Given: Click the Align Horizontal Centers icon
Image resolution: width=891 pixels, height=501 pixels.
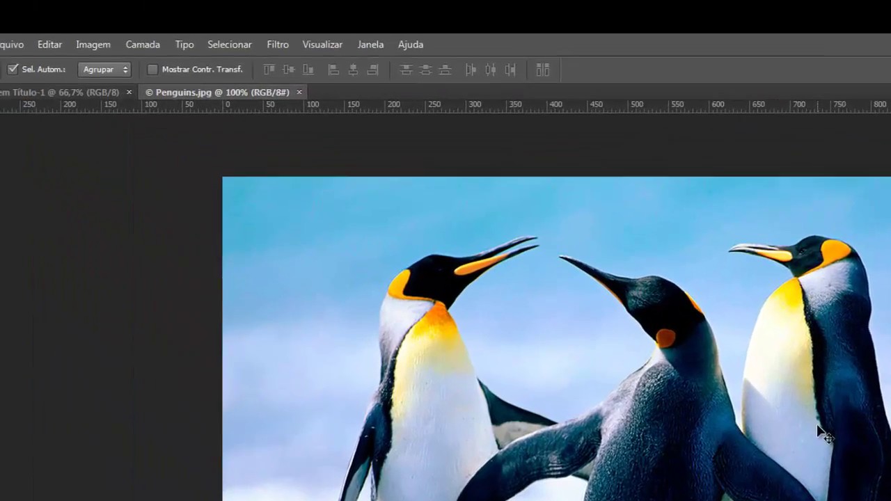Looking at the screenshot, I should click(x=353, y=70).
